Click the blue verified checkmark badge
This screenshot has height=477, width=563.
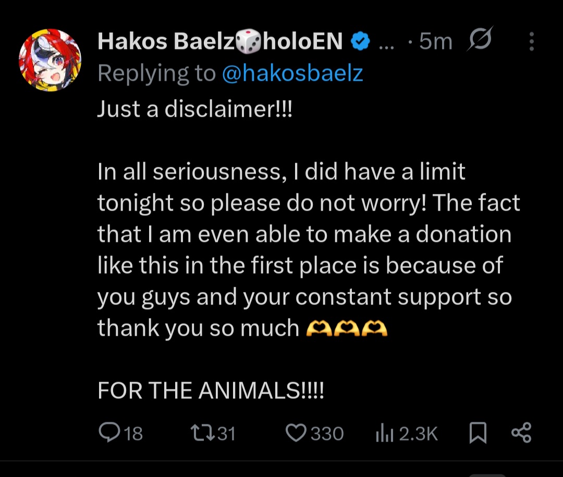point(360,41)
